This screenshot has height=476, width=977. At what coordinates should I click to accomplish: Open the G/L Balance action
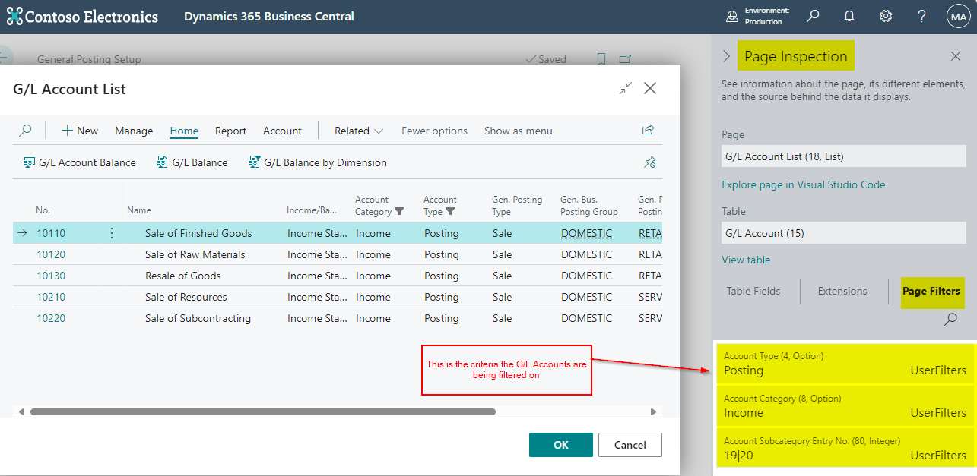click(192, 162)
